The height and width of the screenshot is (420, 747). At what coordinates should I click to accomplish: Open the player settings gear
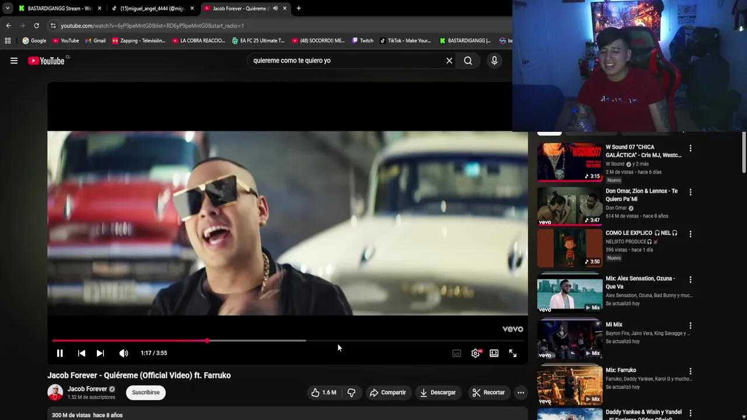point(476,353)
